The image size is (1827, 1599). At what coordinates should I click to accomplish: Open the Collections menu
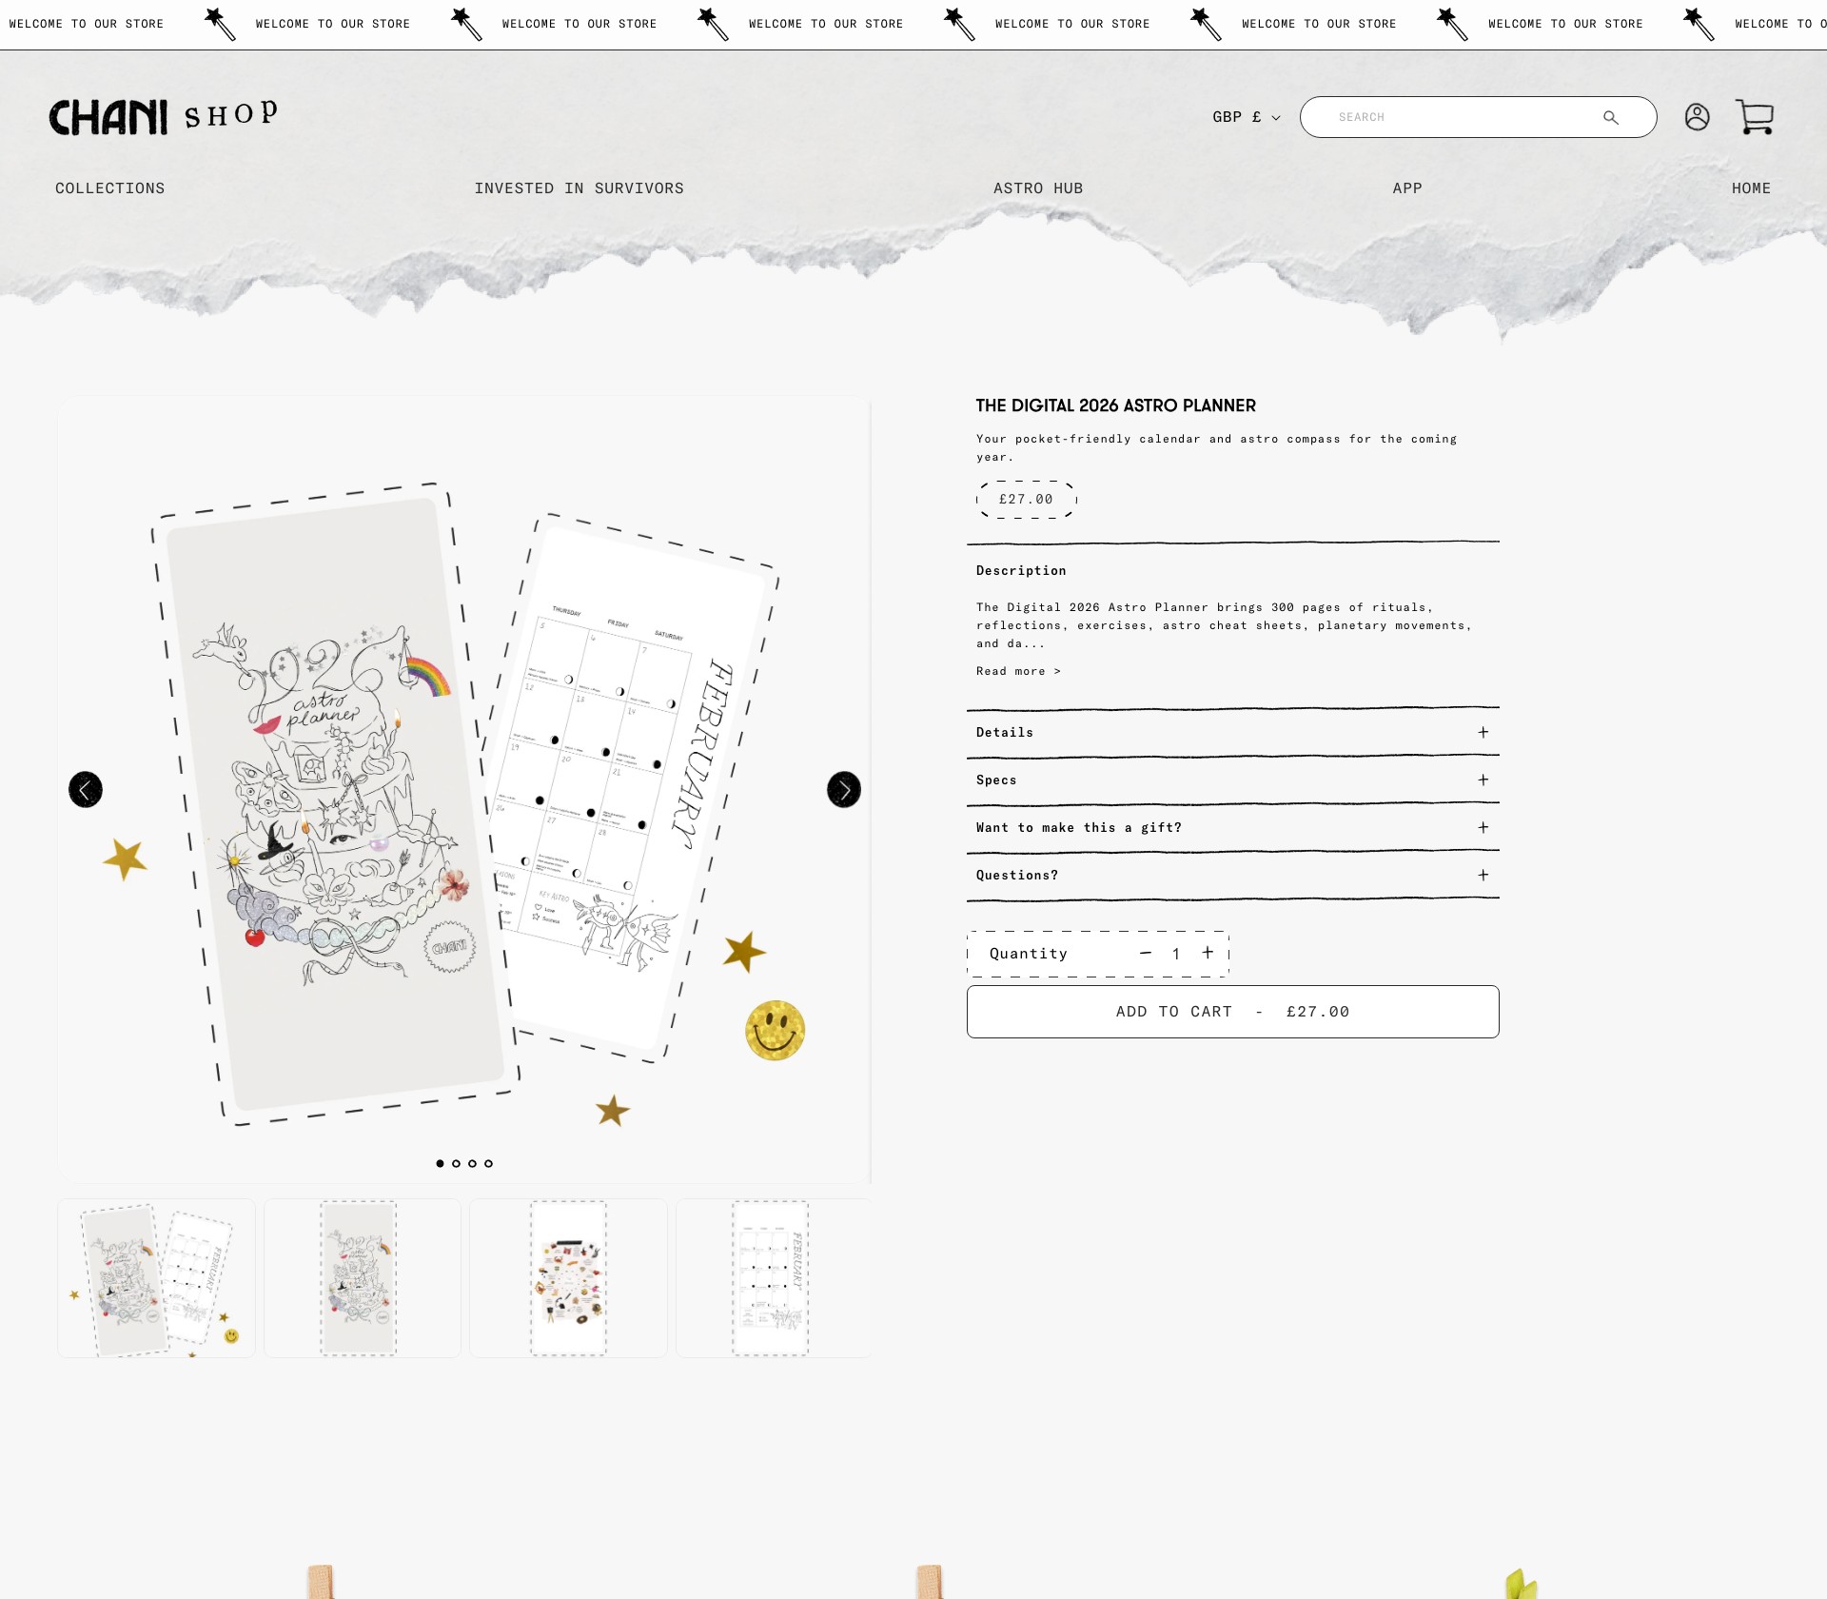[110, 188]
